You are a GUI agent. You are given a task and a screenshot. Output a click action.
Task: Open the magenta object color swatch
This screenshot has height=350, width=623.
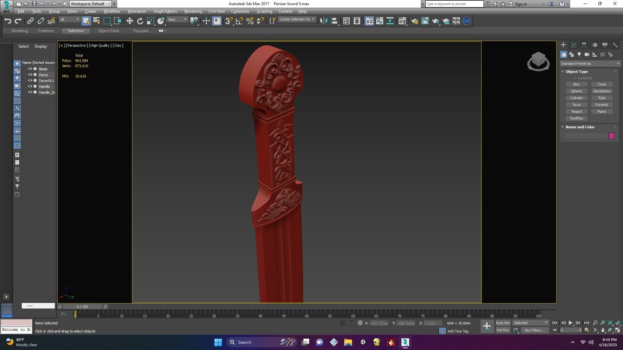[x=611, y=136]
